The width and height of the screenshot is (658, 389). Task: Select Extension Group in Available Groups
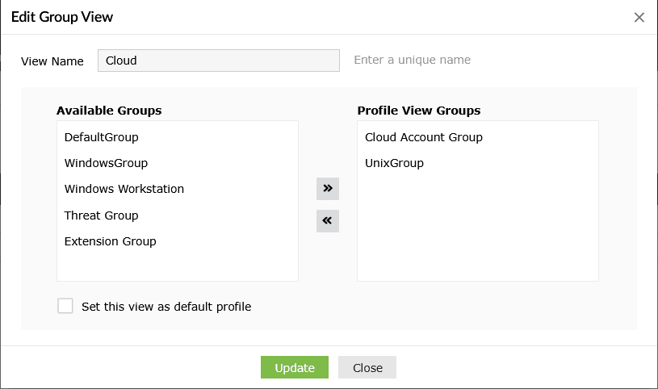click(x=111, y=241)
